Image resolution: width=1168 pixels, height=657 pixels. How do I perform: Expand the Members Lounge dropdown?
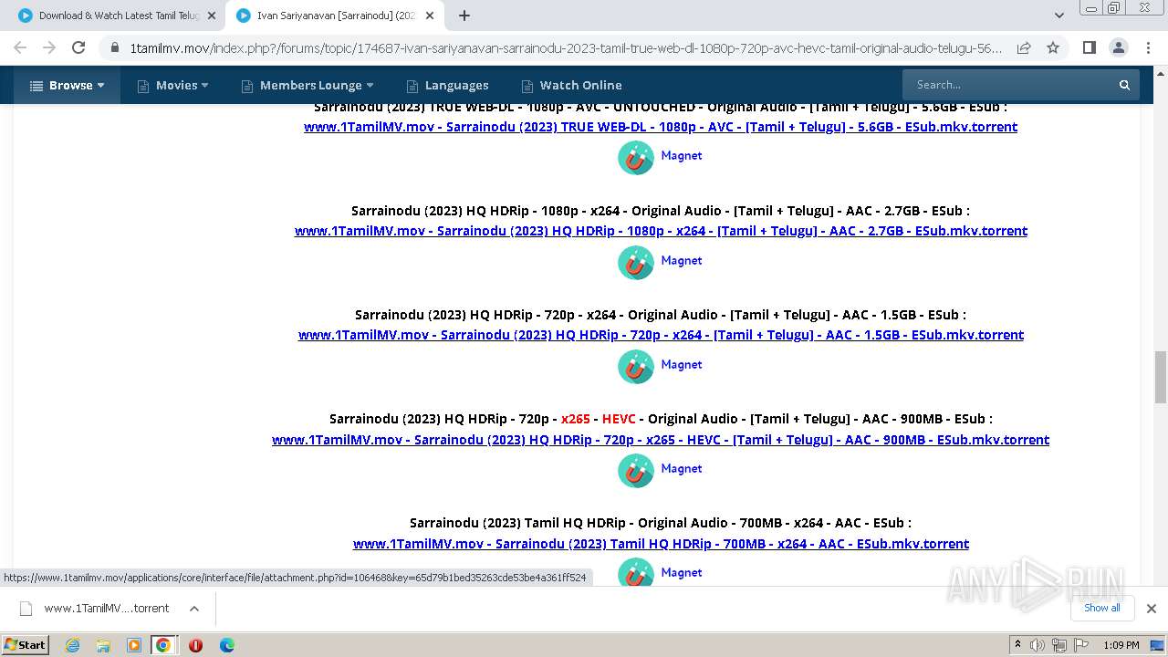[x=308, y=85]
